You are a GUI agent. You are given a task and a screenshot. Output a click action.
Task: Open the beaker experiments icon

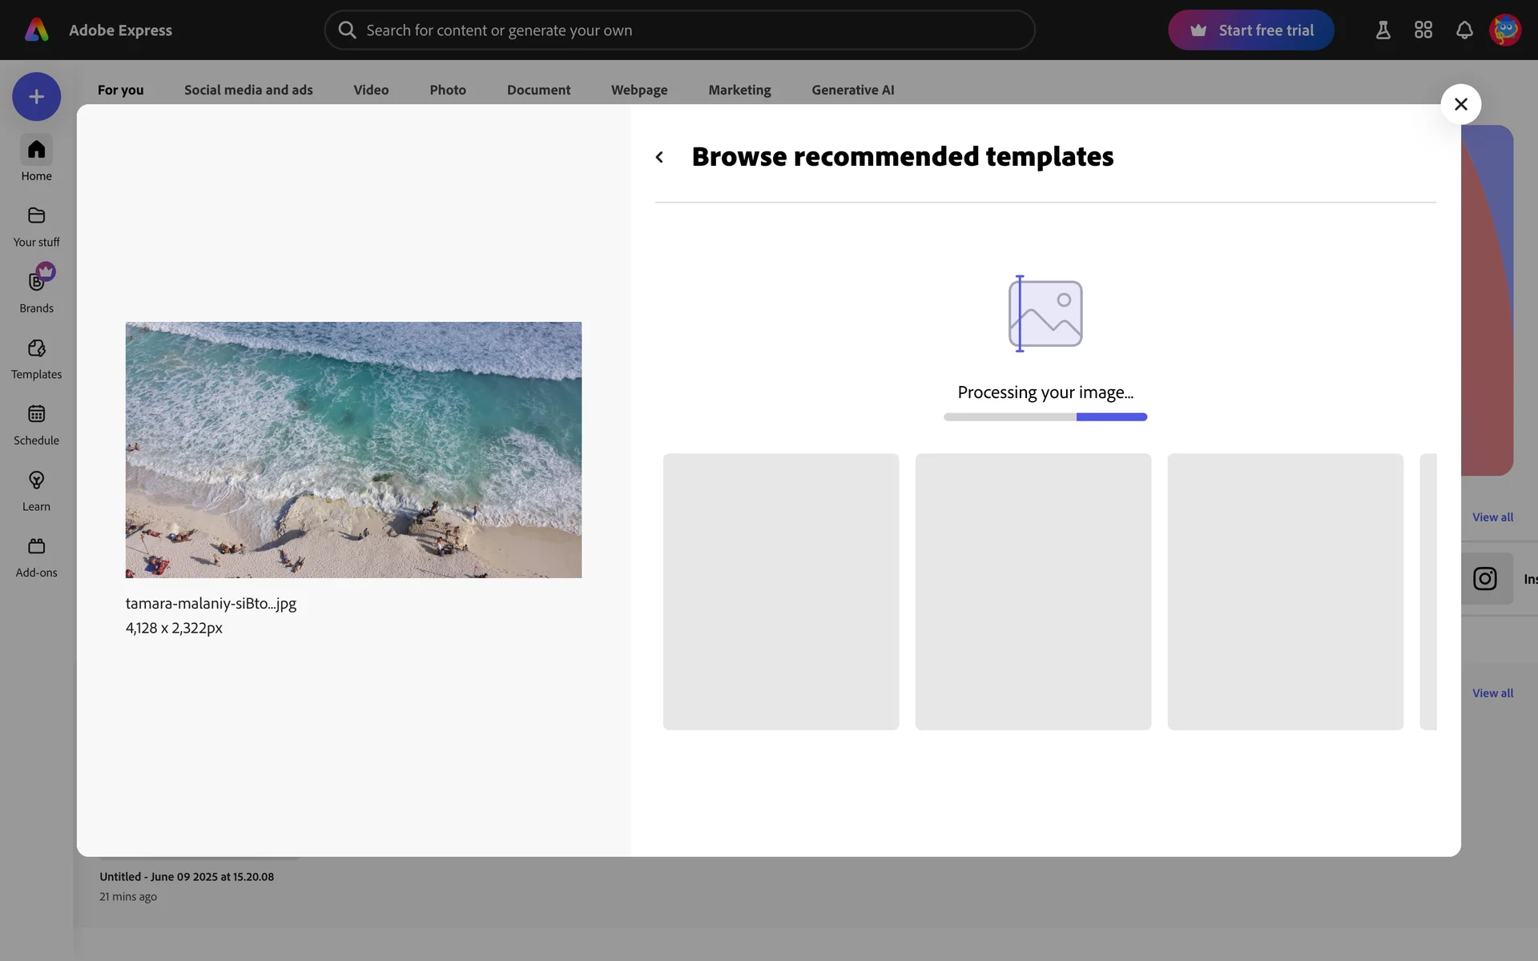pos(1383,30)
